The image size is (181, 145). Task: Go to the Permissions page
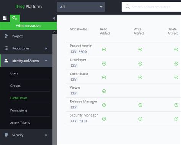(19, 110)
